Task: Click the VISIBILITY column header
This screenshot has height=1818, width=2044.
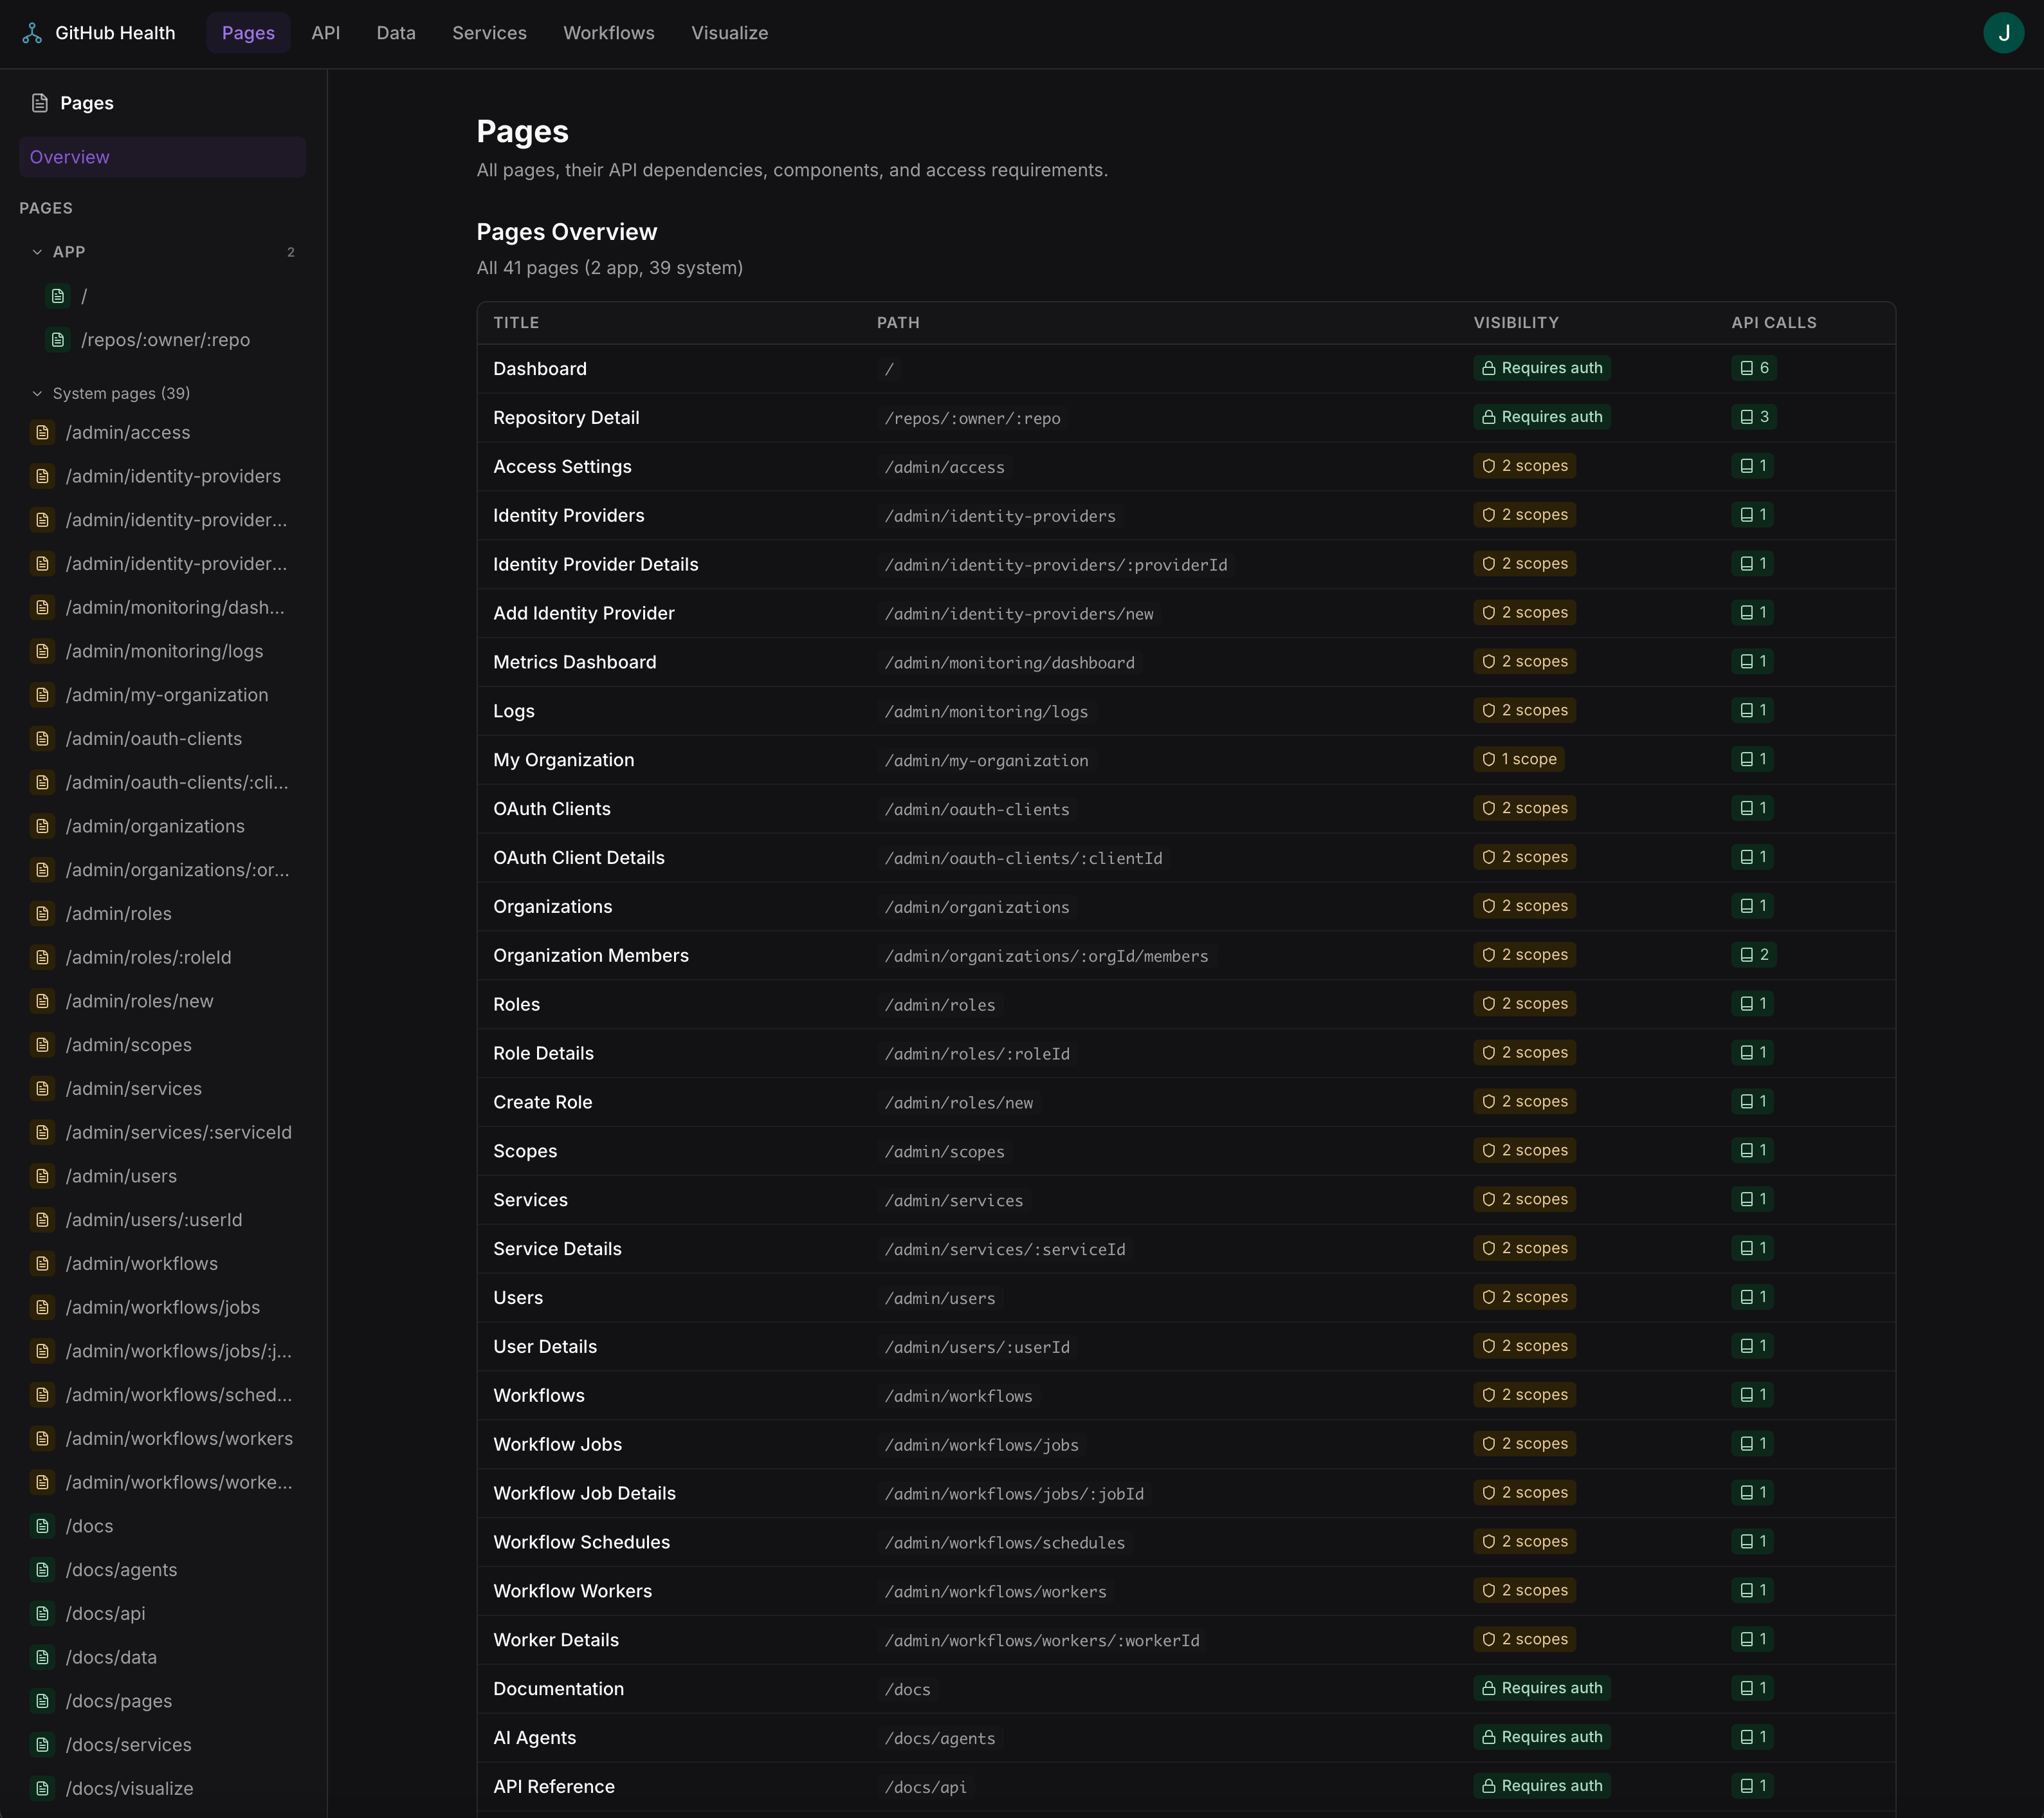Action: [x=1516, y=323]
